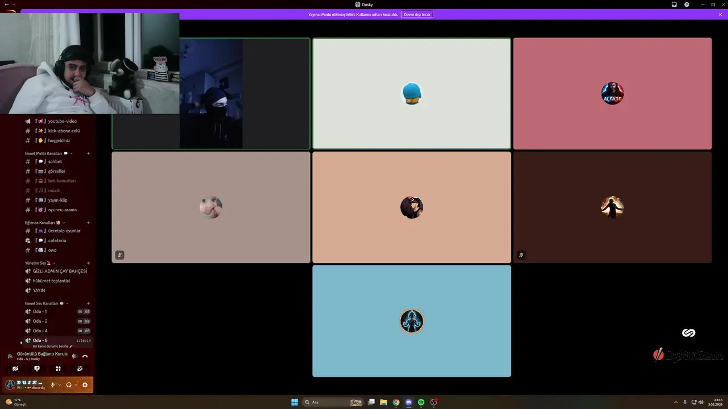Join GİZLİ ADMİN ÇAY BAHÇESİ voice channel
The image size is (728, 409).
57,271
